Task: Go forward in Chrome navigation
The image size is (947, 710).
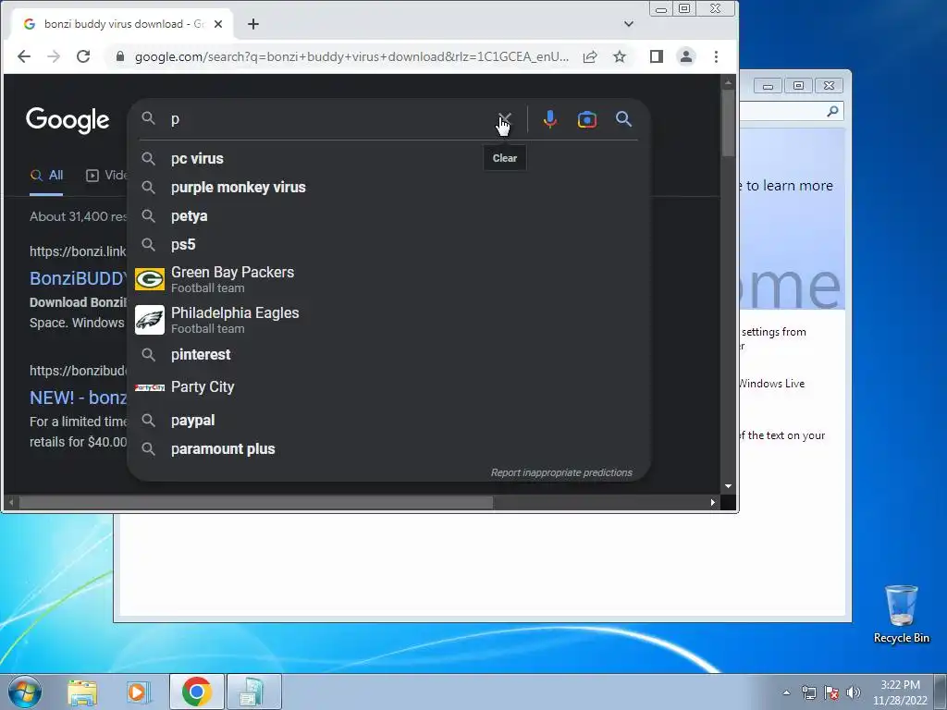Action: pos(54,56)
